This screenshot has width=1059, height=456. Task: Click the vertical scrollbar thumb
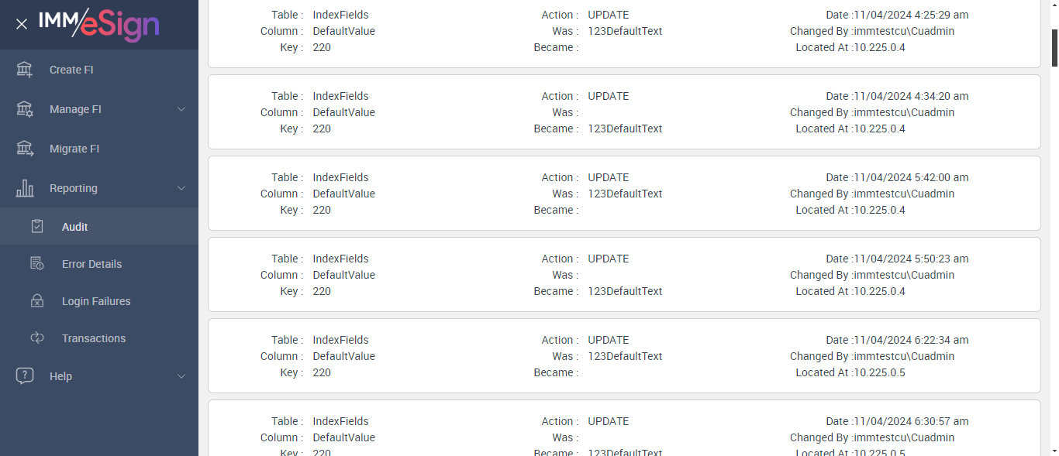tap(1054, 48)
